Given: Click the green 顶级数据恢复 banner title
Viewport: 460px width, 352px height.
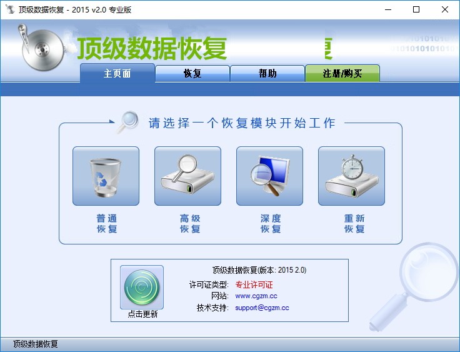Looking at the screenshot, I should (152, 48).
